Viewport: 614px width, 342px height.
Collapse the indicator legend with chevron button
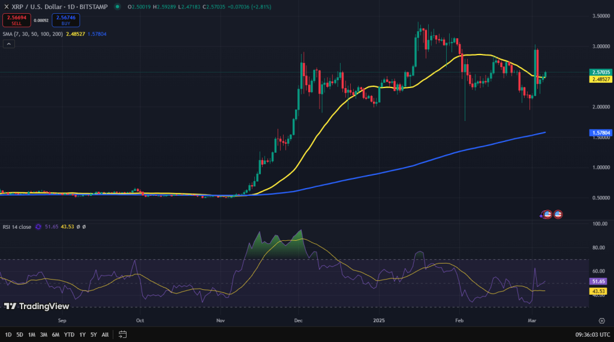tap(8, 44)
